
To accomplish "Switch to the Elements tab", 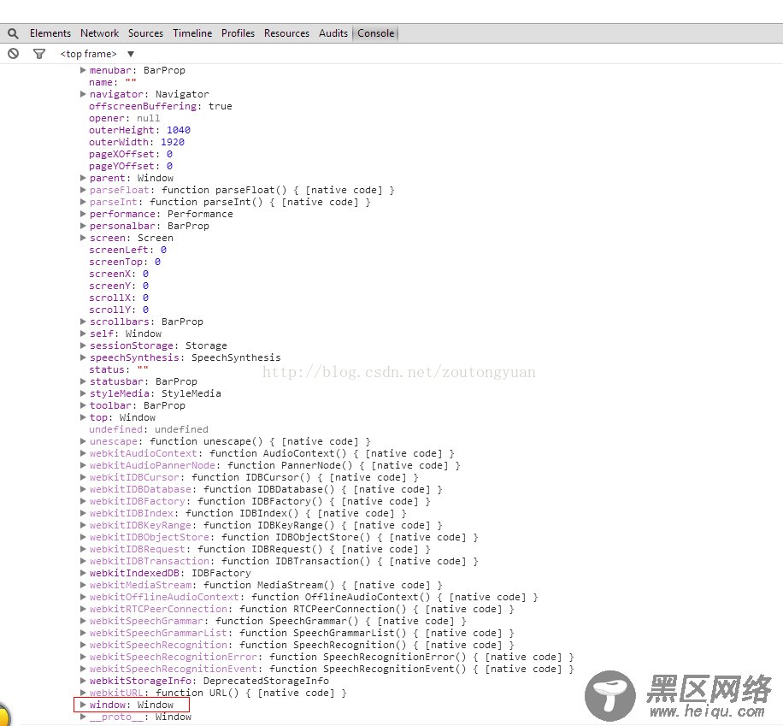I will (x=50, y=33).
